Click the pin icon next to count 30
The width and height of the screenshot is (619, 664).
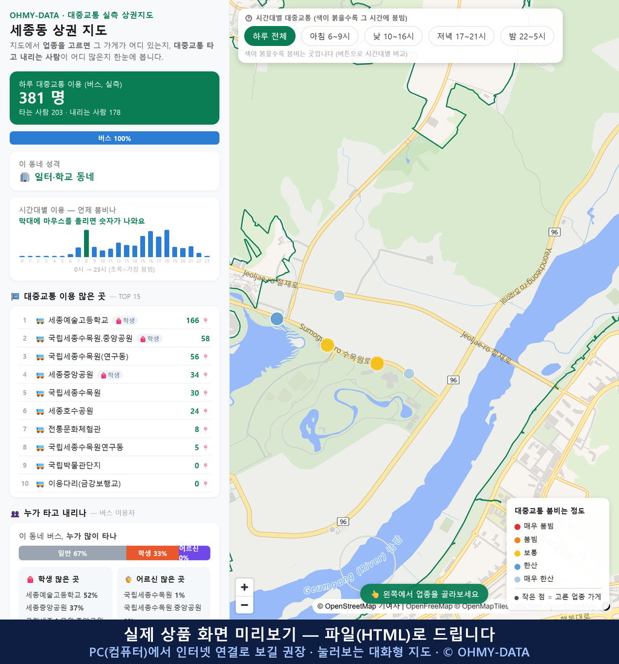206,394
